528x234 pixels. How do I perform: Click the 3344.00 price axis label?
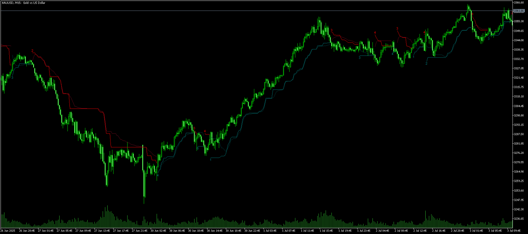click(x=519, y=40)
